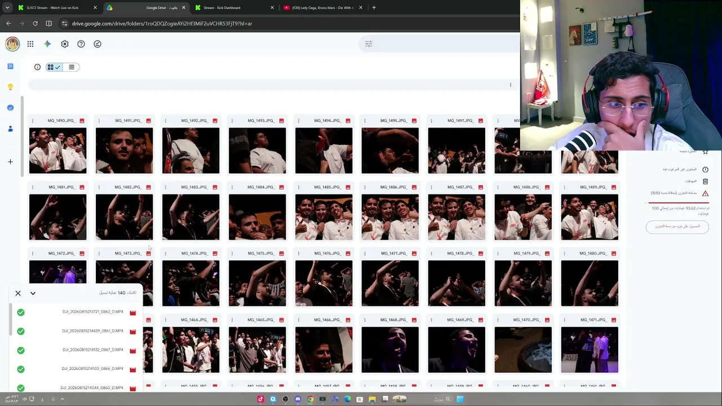722x406 pixels.
Task: Open a new browser tab
Action: tap(374, 8)
